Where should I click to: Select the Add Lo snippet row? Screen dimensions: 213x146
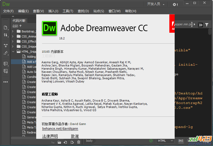pyautogui.click(x=23, y=67)
